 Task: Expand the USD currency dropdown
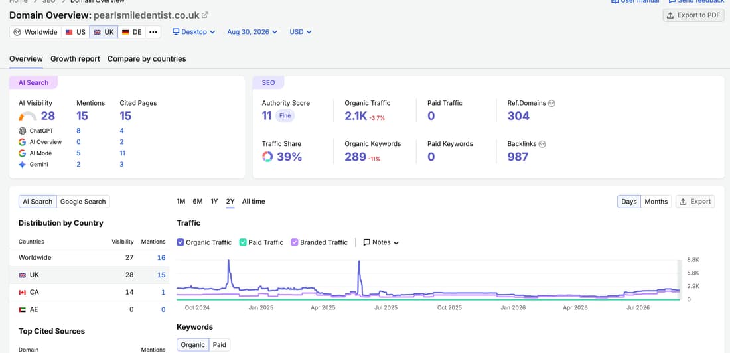pyautogui.click(x=300, y=32)
